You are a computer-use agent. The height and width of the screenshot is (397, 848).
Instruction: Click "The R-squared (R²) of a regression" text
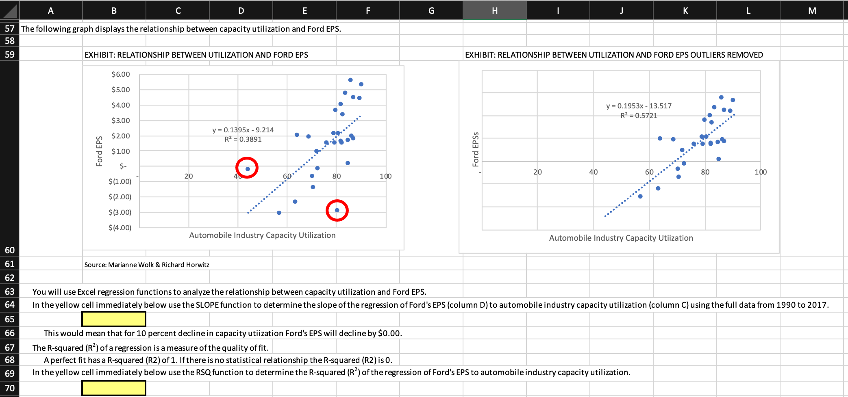[x=150, y=348]
